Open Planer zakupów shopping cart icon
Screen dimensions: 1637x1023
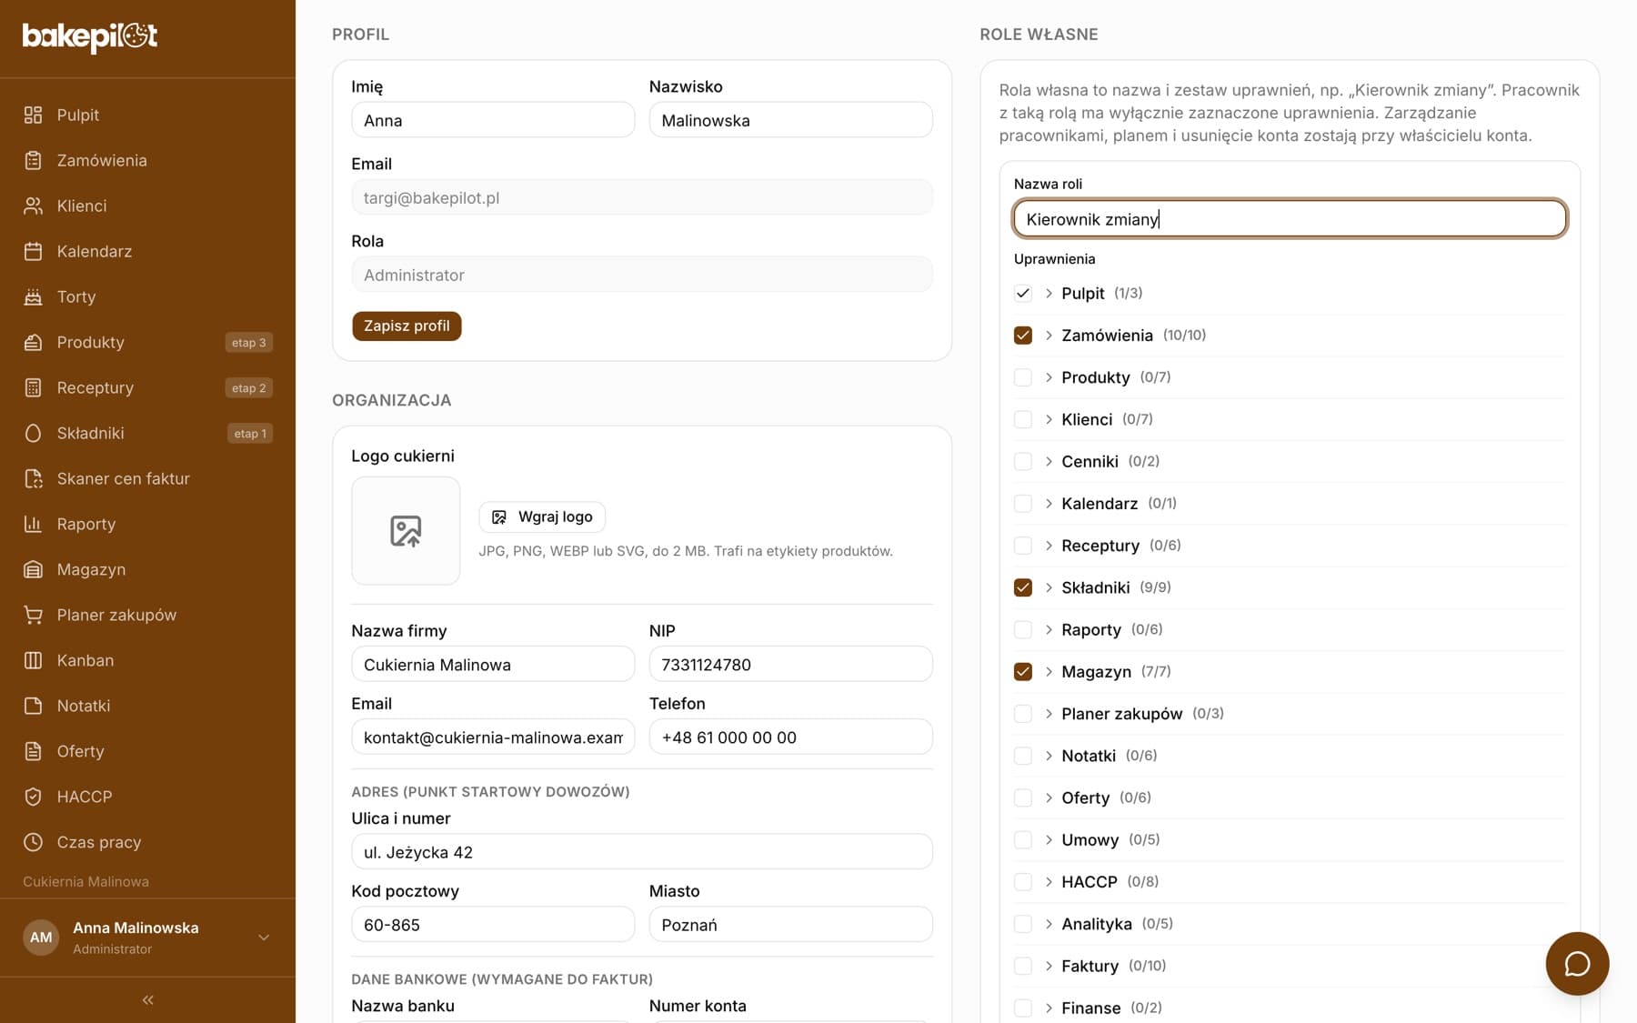tap(33, 615)
